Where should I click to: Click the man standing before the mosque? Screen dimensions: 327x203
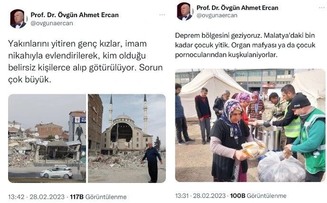(x=152, y=162)
